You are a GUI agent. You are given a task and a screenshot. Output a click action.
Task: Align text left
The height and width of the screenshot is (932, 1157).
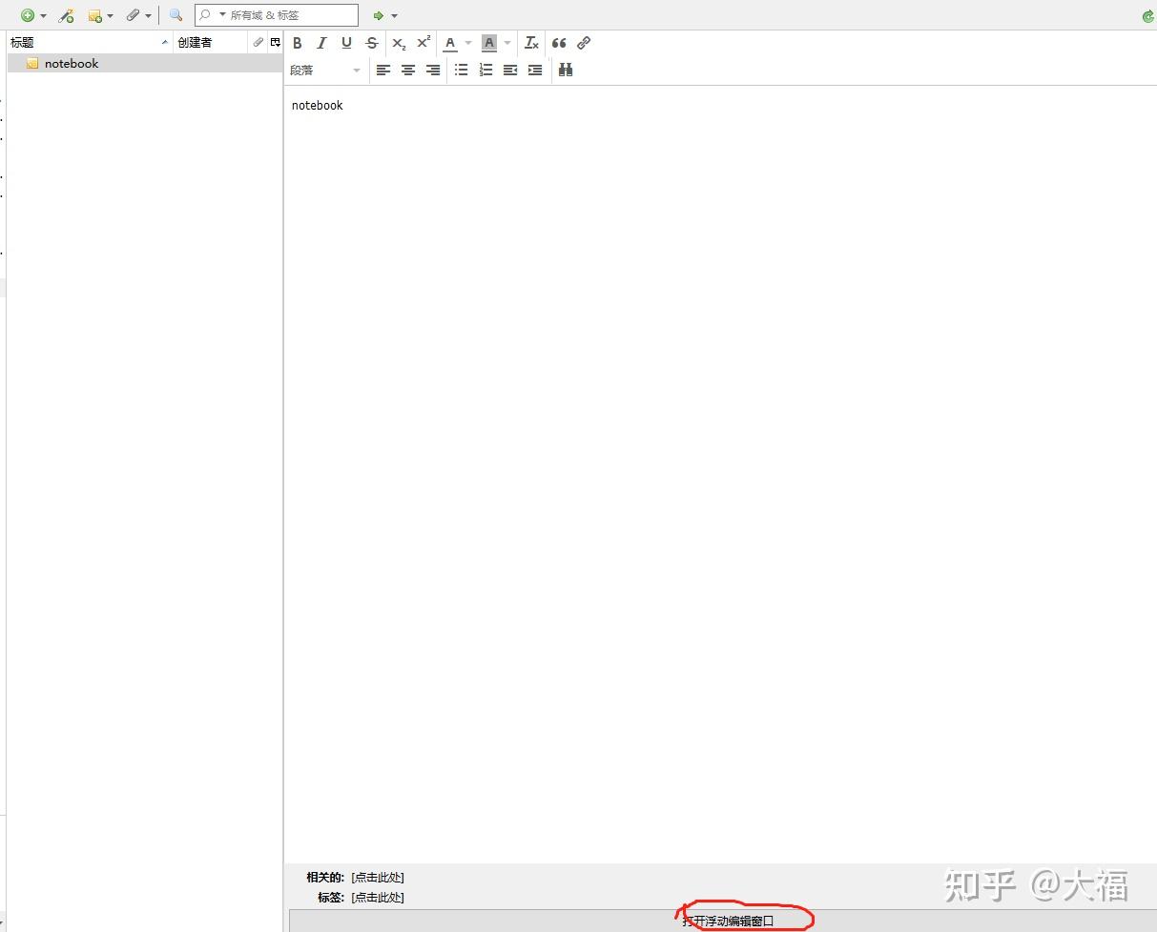click(x=382, y=70)
